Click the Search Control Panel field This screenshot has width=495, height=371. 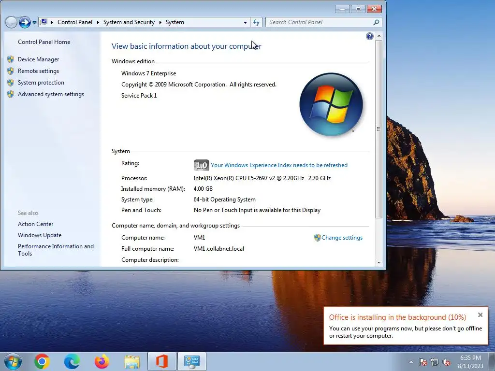coord(323,22)
